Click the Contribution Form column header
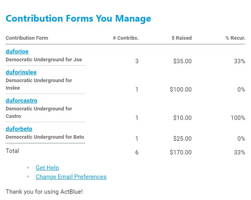251x200 pixels. (27, 38)
